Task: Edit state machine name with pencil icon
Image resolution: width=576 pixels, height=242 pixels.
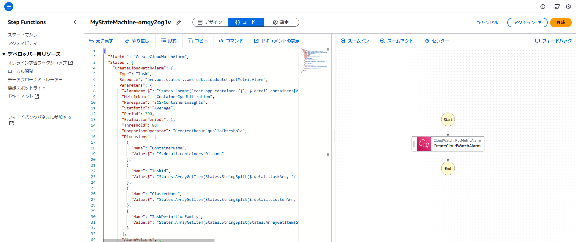Action: coord(179,23)
